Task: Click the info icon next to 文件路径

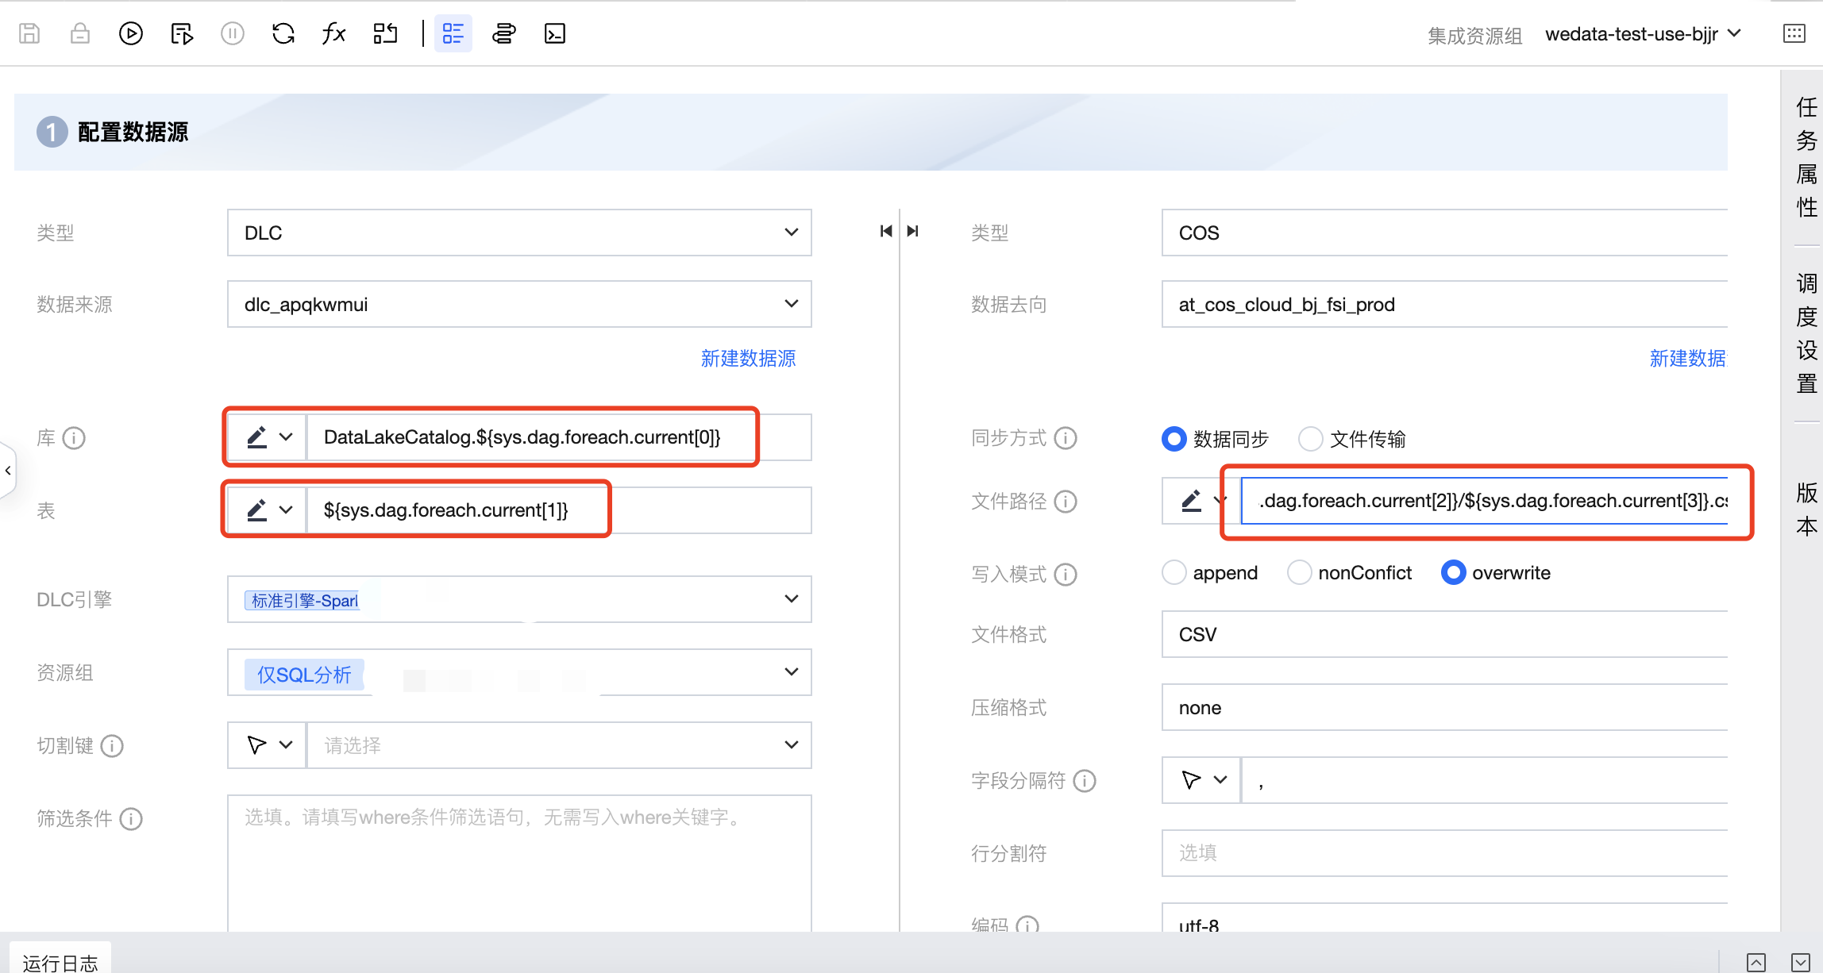Action: point(1066,502)
